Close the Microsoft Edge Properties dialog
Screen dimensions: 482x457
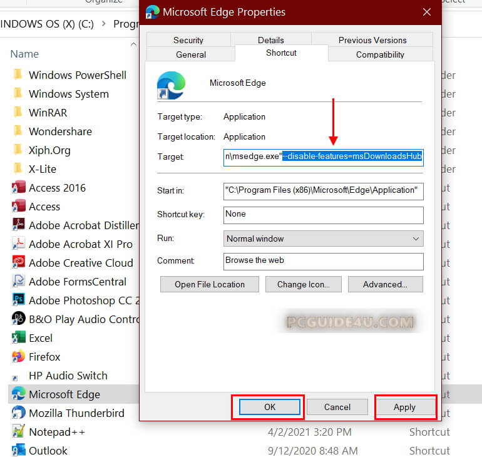coord(426,12)
